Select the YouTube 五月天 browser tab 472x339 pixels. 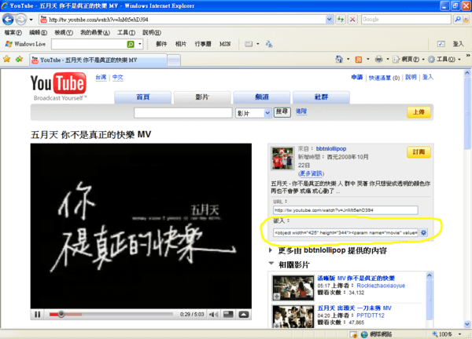98,60
